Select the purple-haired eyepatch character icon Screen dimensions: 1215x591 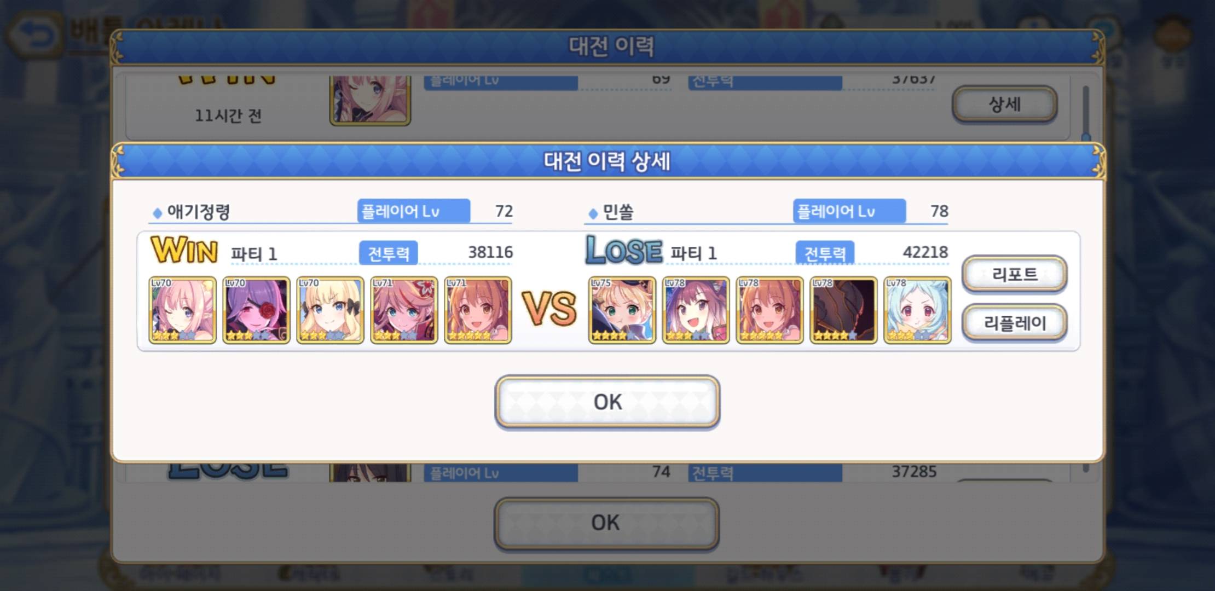(256, 310)
